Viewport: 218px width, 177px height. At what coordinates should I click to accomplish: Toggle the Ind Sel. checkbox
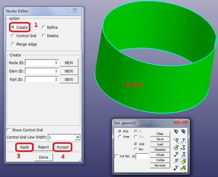pos(116,156)
